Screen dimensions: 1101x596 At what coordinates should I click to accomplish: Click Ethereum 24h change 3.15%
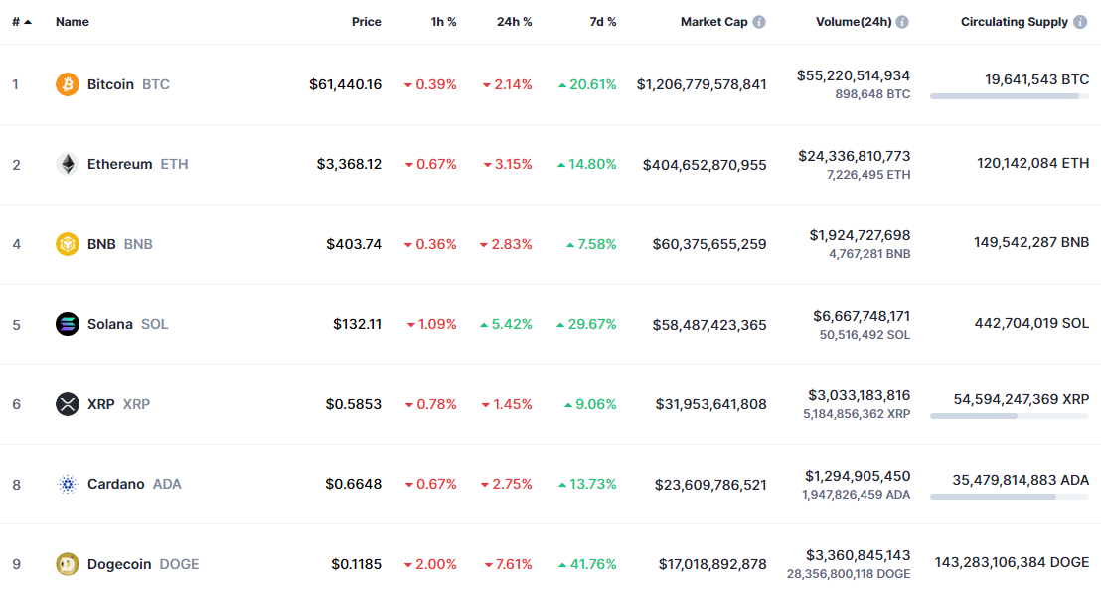point(508,164)
